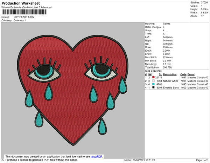This screenshot has height=163, width=210.
Task: Click the Max Stitch value 12.0 mm
Action: click(168, 57)
